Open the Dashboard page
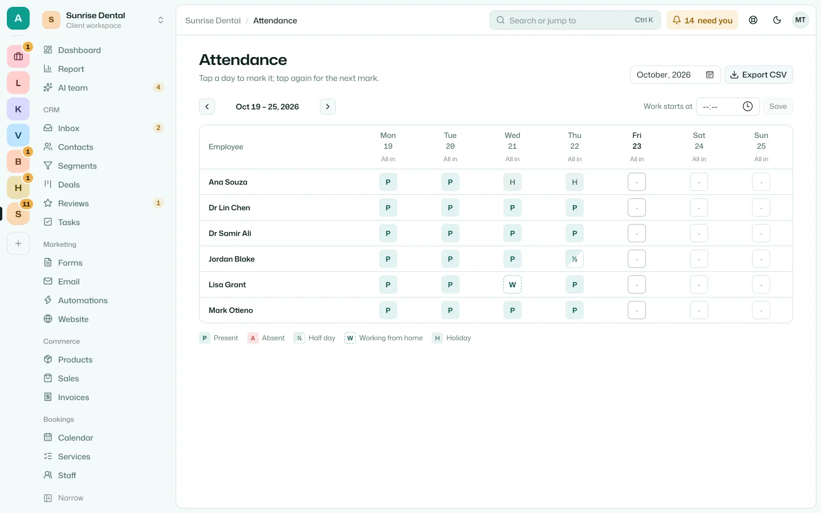The width and height of the screenshot is (821, 513). coord(104,50)
